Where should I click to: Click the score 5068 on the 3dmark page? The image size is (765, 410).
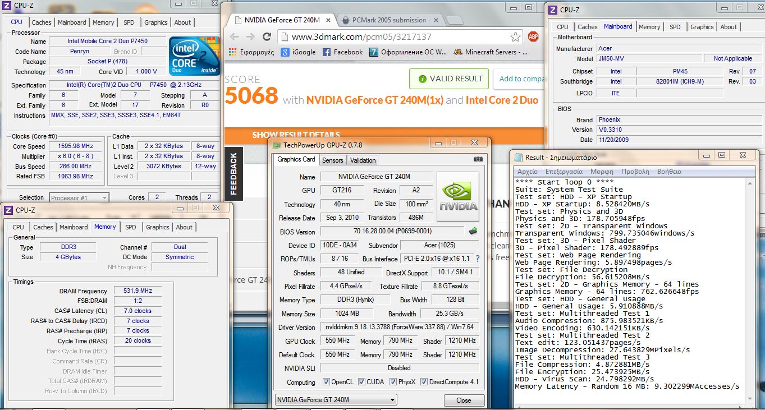[251, 96]
